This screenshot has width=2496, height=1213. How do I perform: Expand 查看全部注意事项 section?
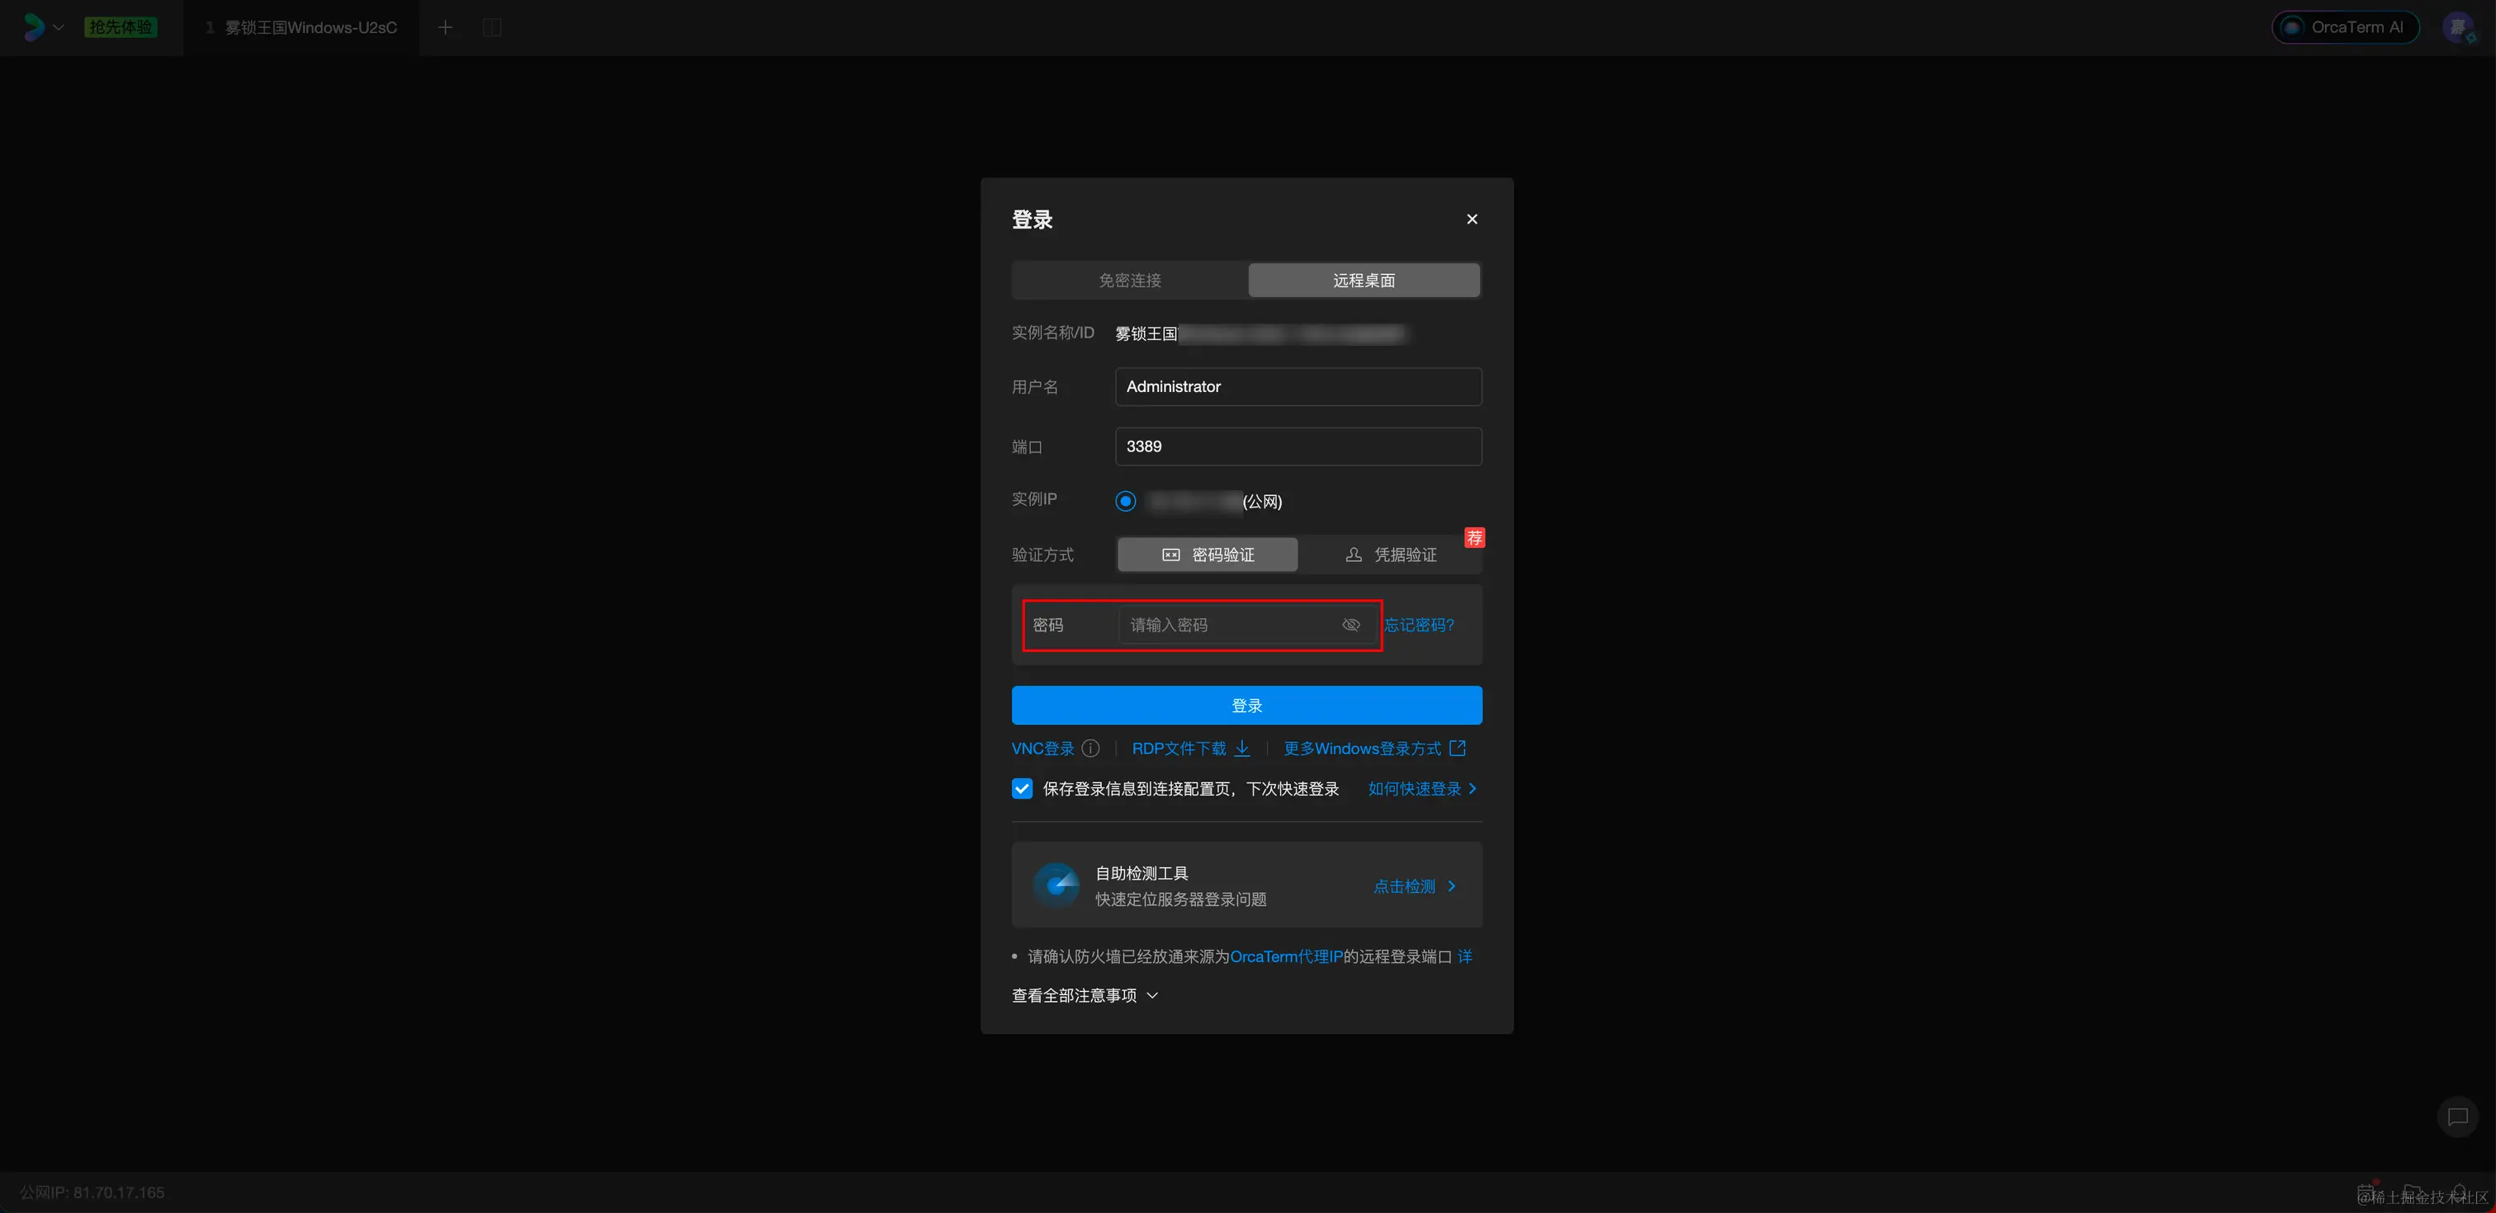pos(1085,995)
